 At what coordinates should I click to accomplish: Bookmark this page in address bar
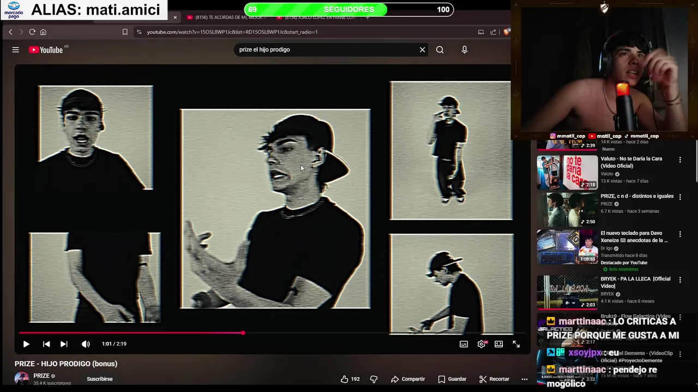point(125,32)
